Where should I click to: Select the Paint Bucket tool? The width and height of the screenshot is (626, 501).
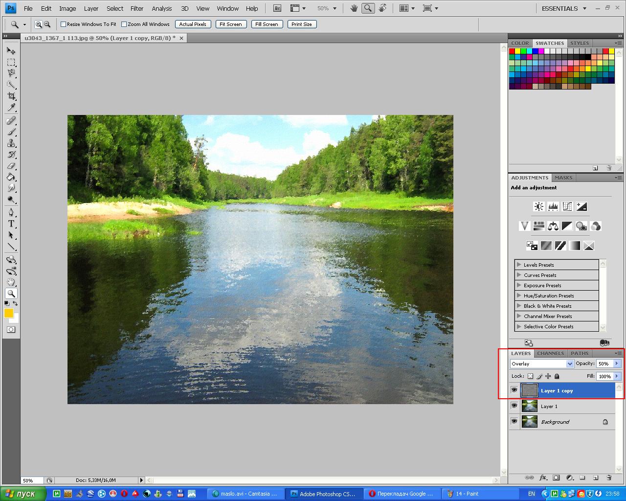pos(11,177)
